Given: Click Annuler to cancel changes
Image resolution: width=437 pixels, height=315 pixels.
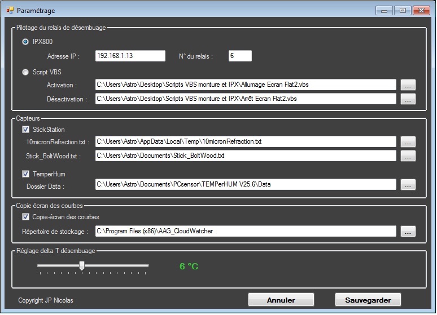Looking at the screenshot, I should point(281,300).
